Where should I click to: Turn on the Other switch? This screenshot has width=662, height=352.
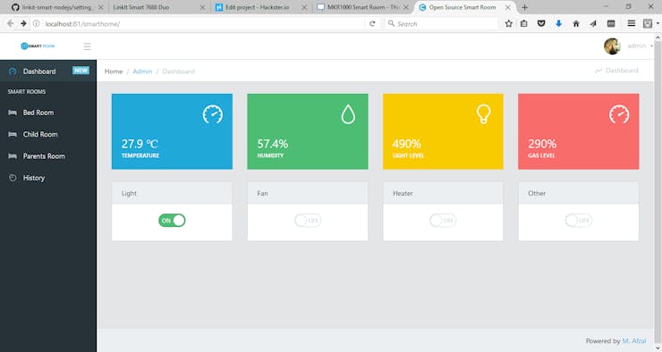579,221
